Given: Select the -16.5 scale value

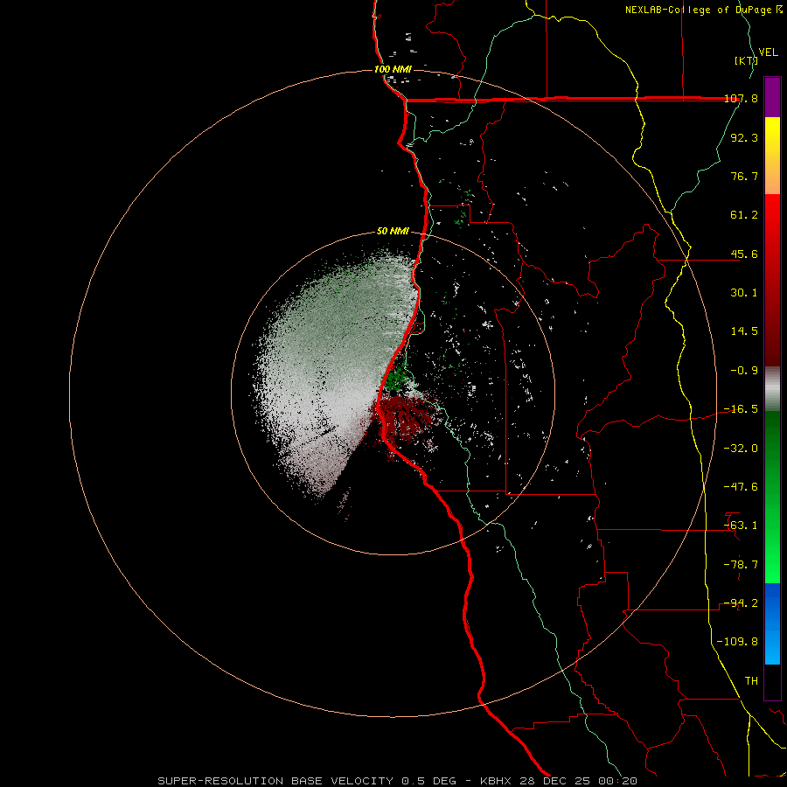Looking at the screenshot, I should click(x=741, y=409).
